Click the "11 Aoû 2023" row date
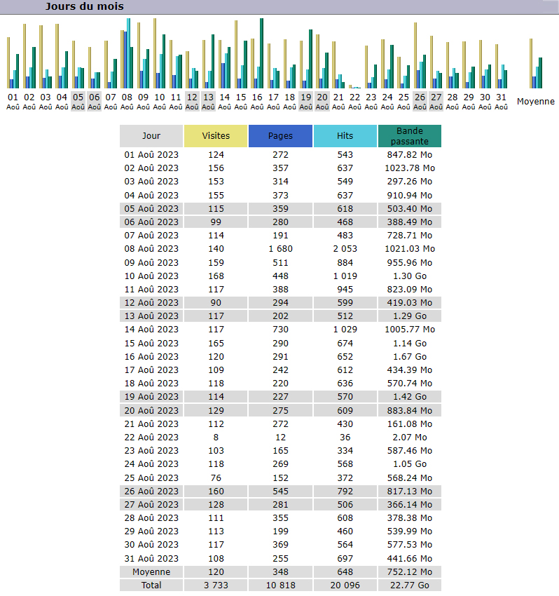The width and height of the screenshot is (559, 596). [151, 290]
